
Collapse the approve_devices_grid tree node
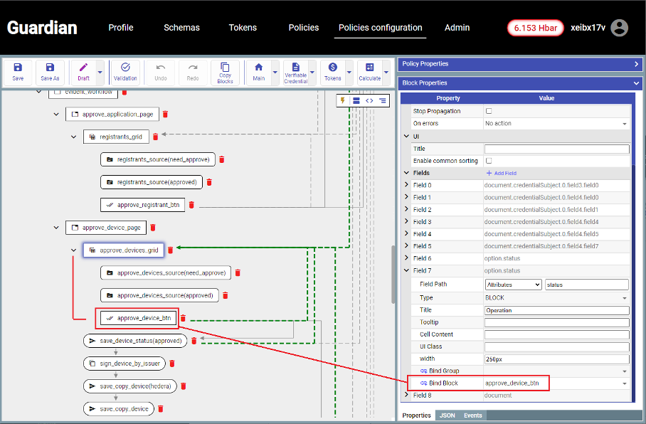[73, 250]
